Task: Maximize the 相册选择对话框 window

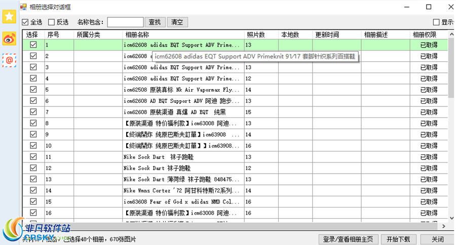Action: 429,7
